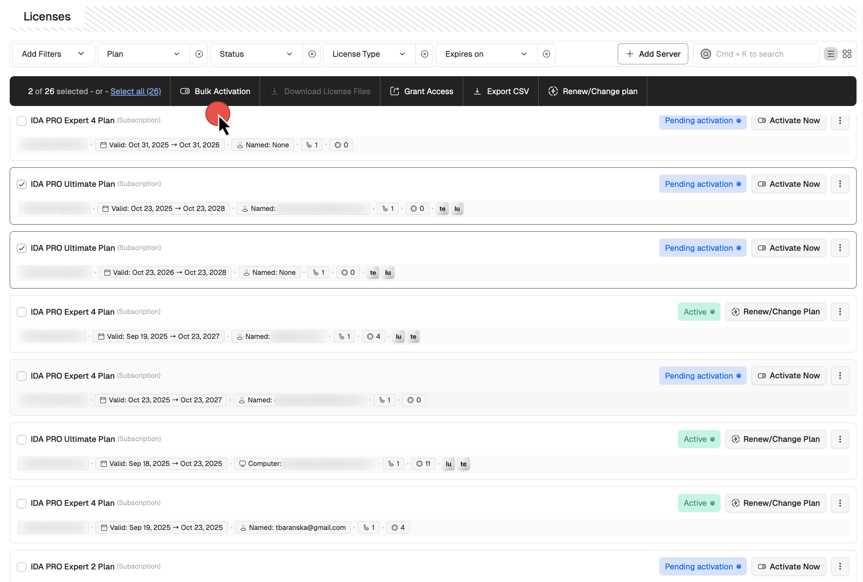Click the Cmd + K search field

756,54
